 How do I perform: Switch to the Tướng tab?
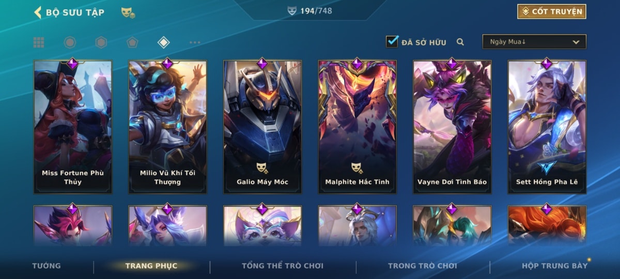(x=47, y=266)
